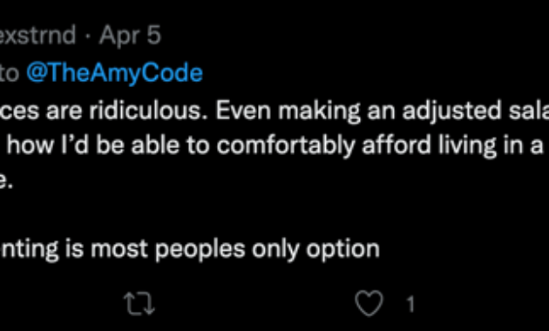The width and height of the screenshot is (549, 331).
Task: Like the tweet with the heart icon
Action: click(369, 303)
